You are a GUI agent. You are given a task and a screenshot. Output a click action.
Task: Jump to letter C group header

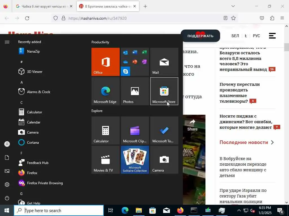[x=21, y=102]
